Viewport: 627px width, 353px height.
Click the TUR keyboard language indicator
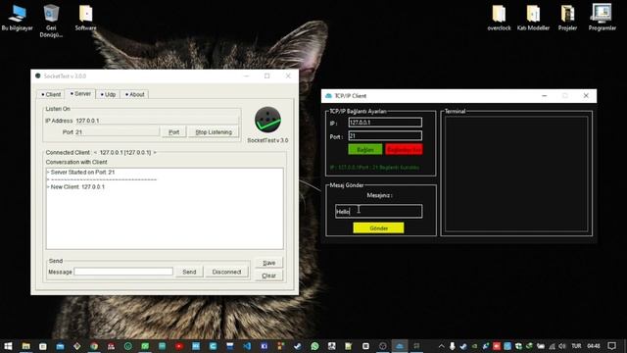pyautogui.click(x=576, y=346)
